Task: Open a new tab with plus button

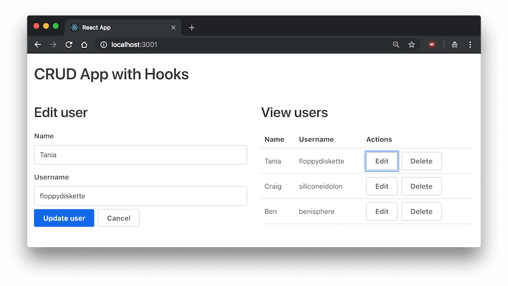Action: (192, 27)
